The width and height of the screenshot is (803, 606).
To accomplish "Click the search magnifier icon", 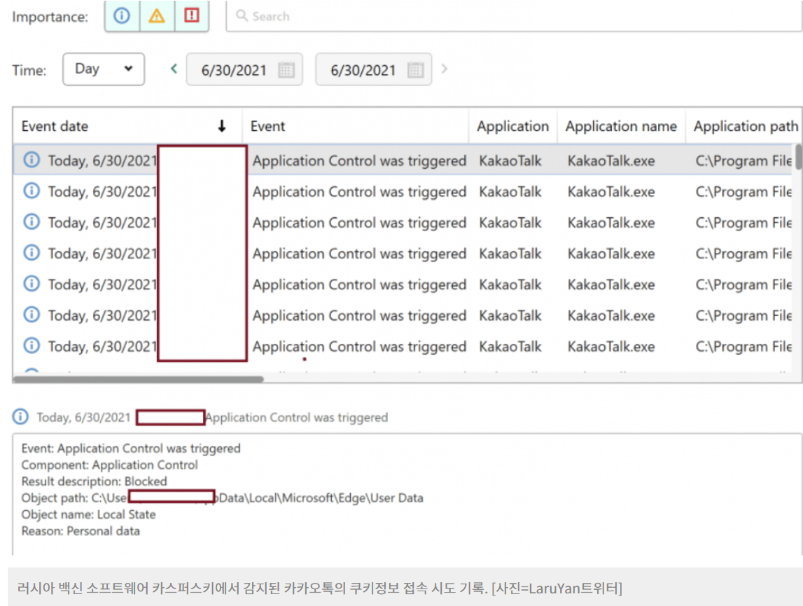I will (x=242, y=15).
